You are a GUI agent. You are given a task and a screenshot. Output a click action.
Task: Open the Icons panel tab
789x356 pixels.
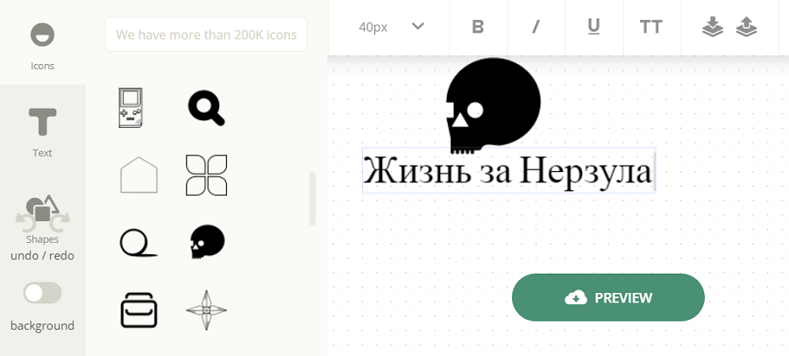(42, 46)
